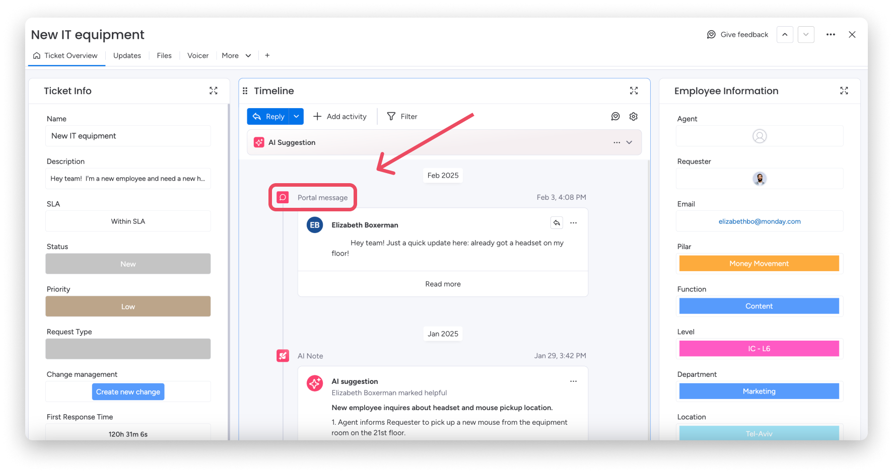
Task: Go to previous ticket with up arrow
Action: coord(785,35)
